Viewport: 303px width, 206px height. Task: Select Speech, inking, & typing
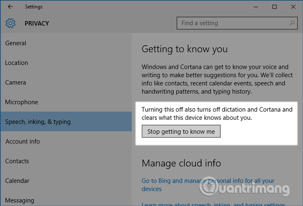pos(66,122)
